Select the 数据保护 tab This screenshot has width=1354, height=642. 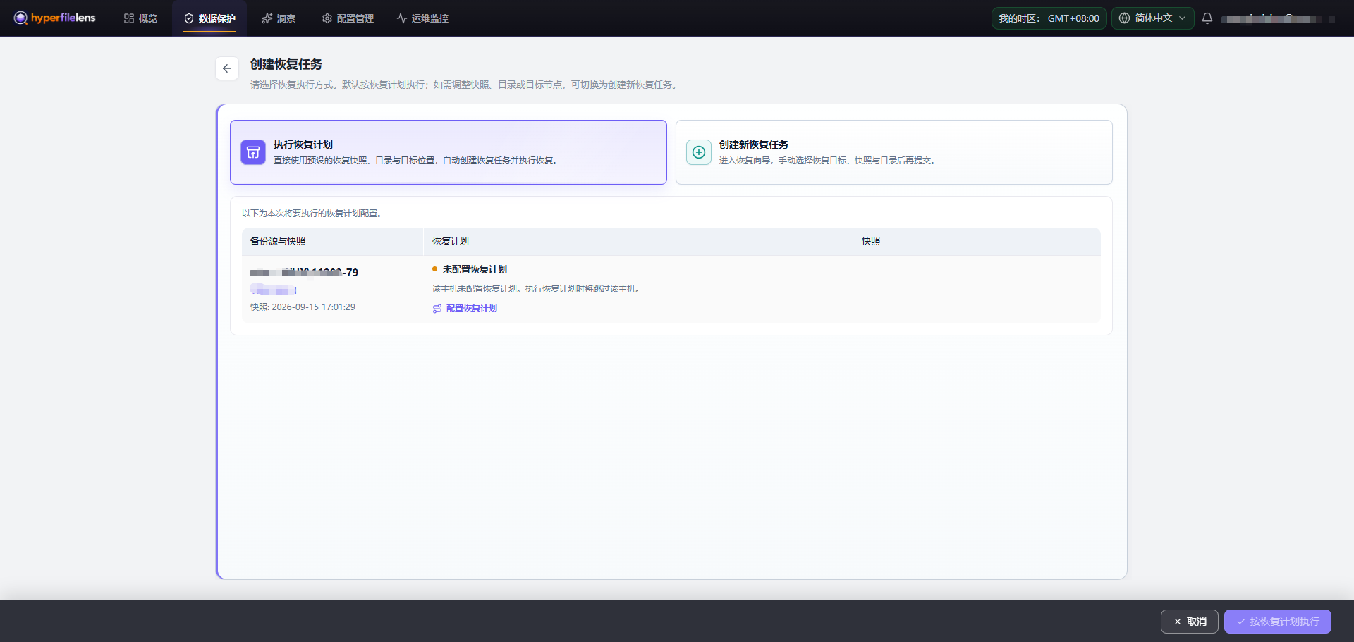coord(209,18)
